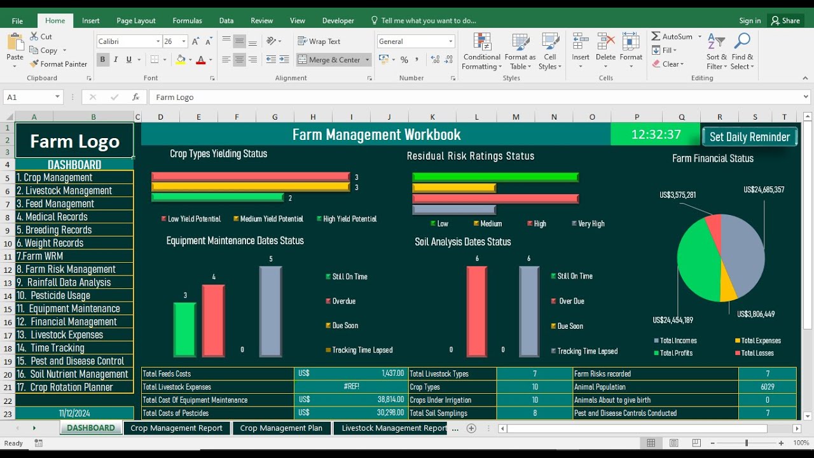Click the Insert Function fx icon
The height and width of the screenshot is (458, 814).
coord(135,97)
